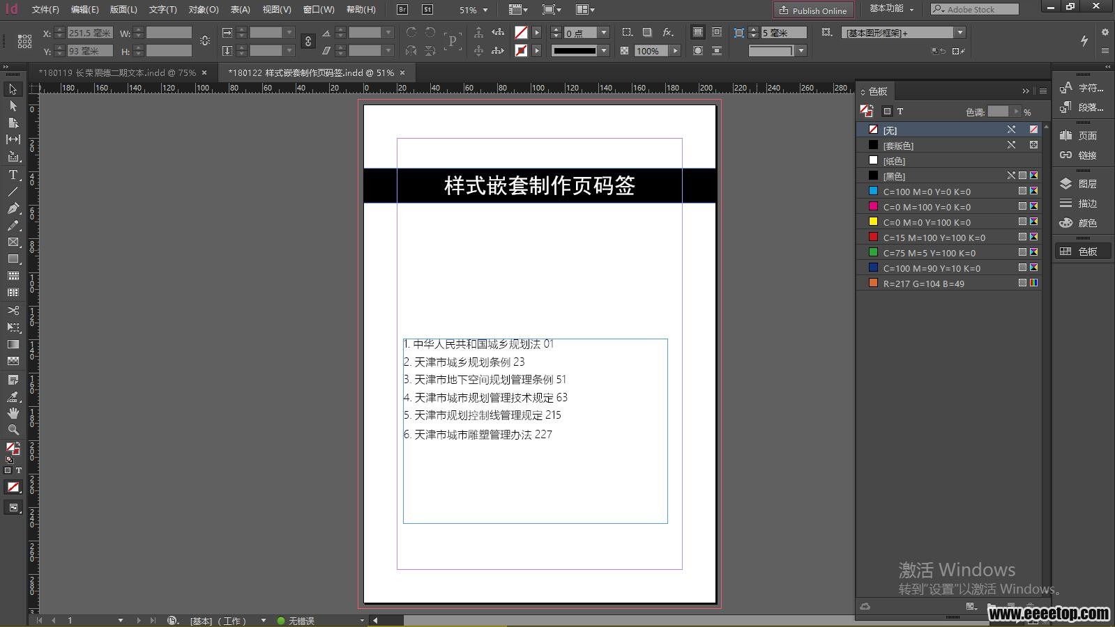
Task: Select the Scissors tool
Action: [x=13, y=310]
